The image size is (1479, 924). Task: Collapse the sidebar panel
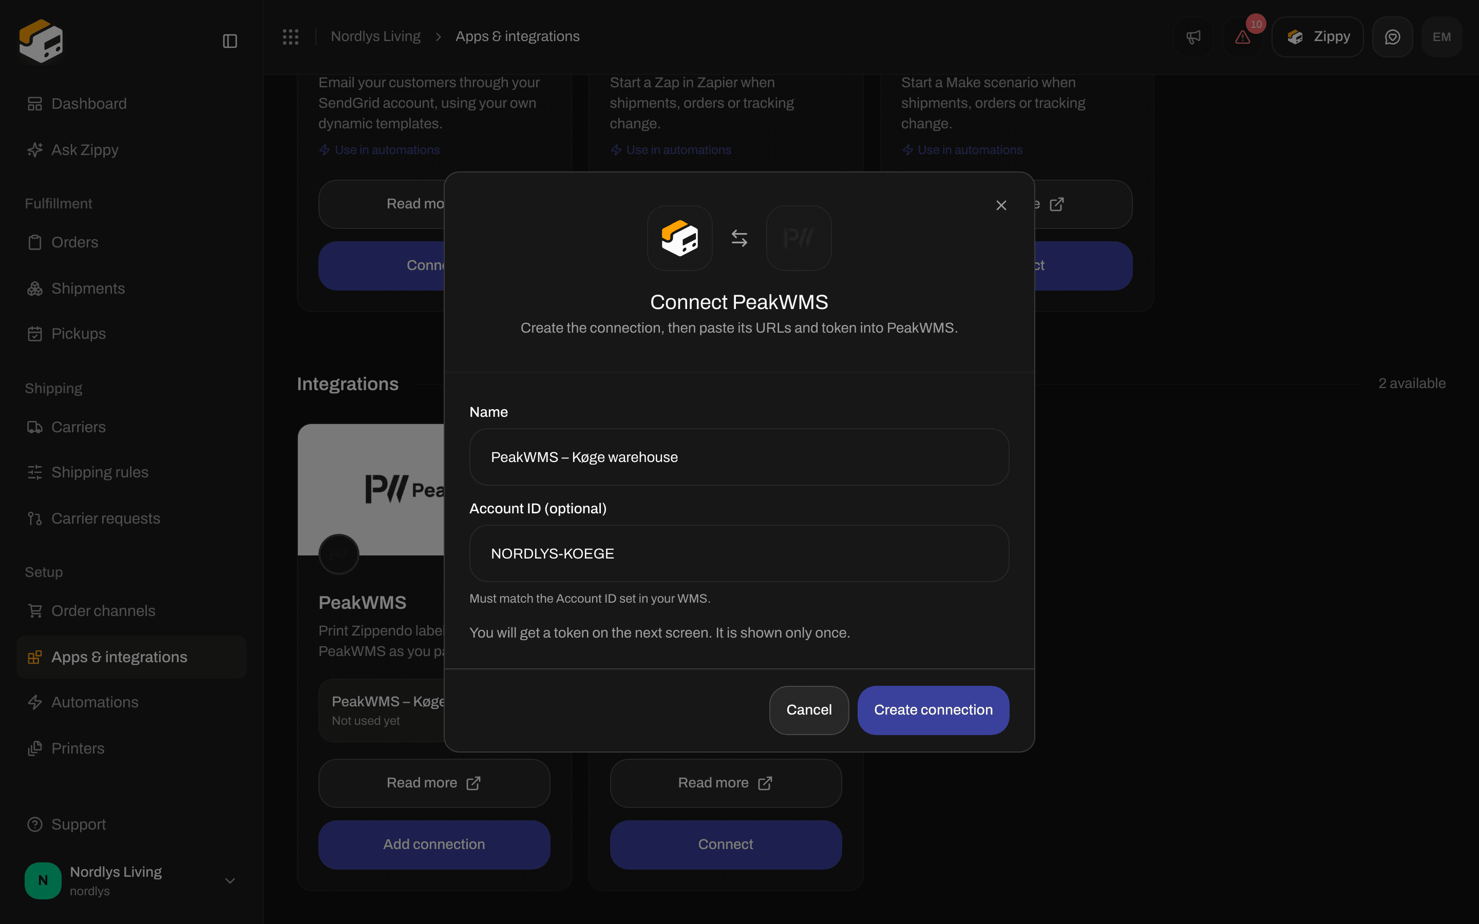(230, 41)
